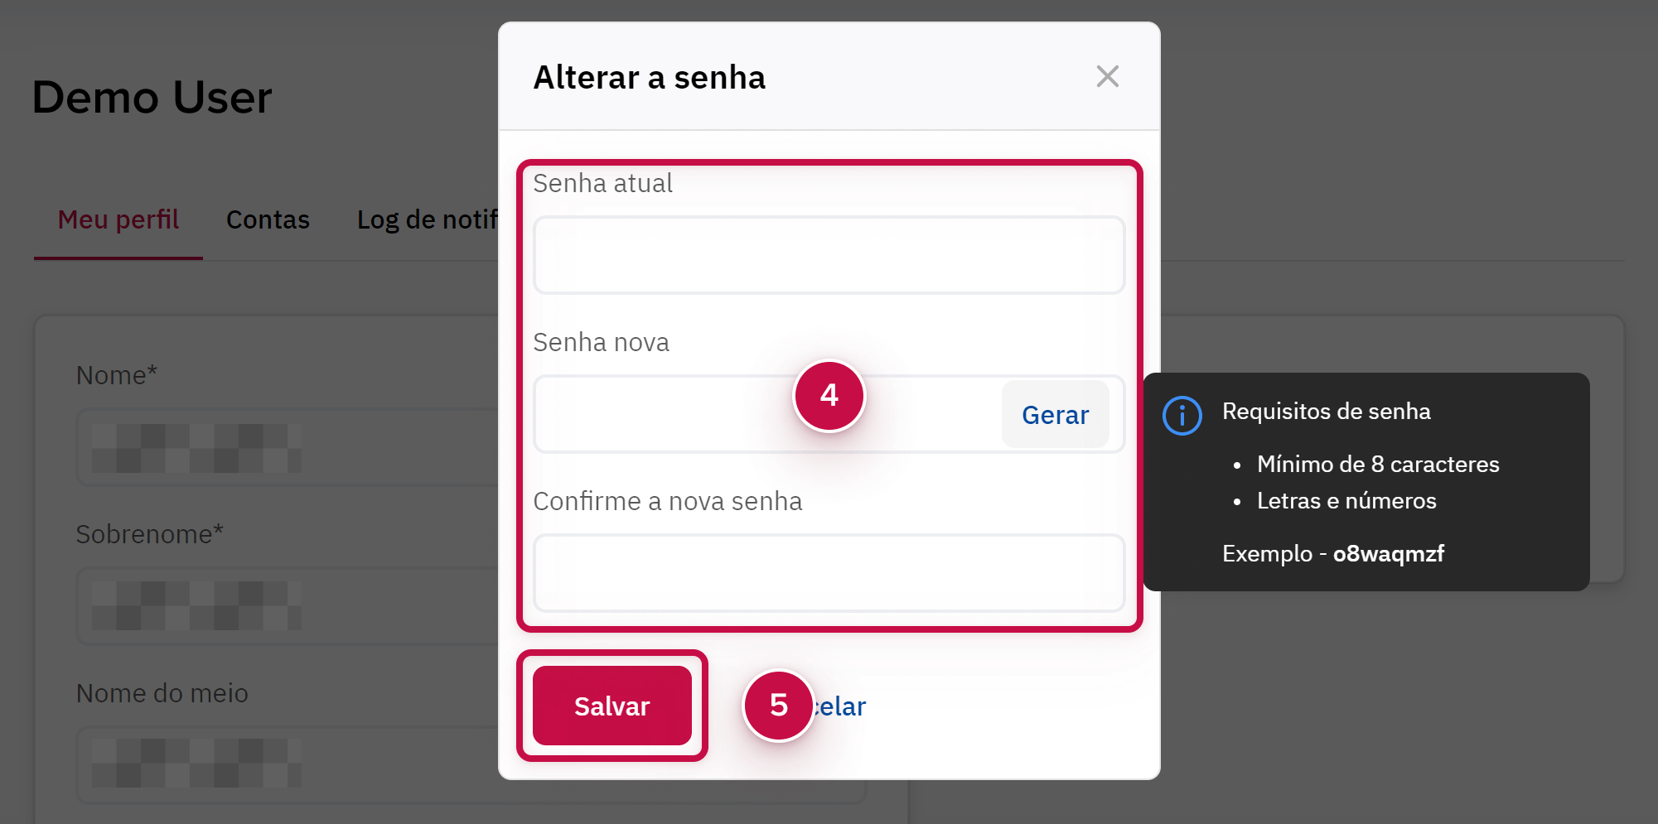Viewport: 1658px width, 824px height.
Task: Open the Contas tab
Action: coord(268,220)
